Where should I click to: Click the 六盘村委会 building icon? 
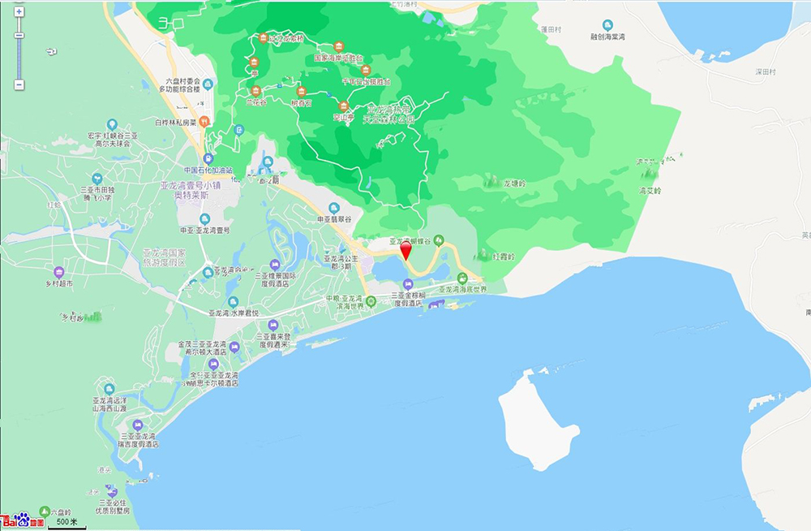[208, 83]
